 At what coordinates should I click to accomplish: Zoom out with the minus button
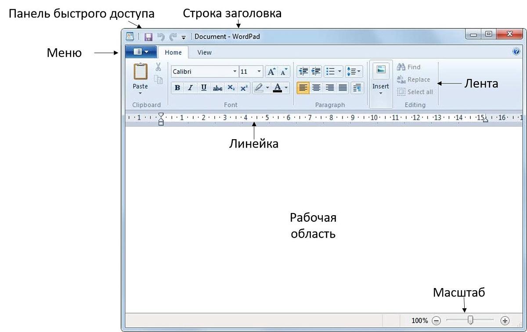pos(436,321)
